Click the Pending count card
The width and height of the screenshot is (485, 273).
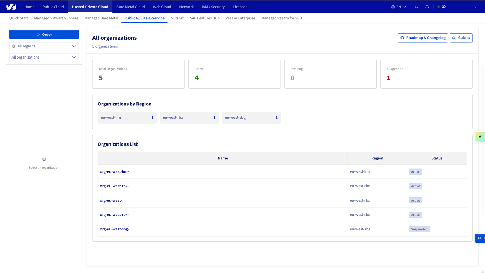coord(330,74)
